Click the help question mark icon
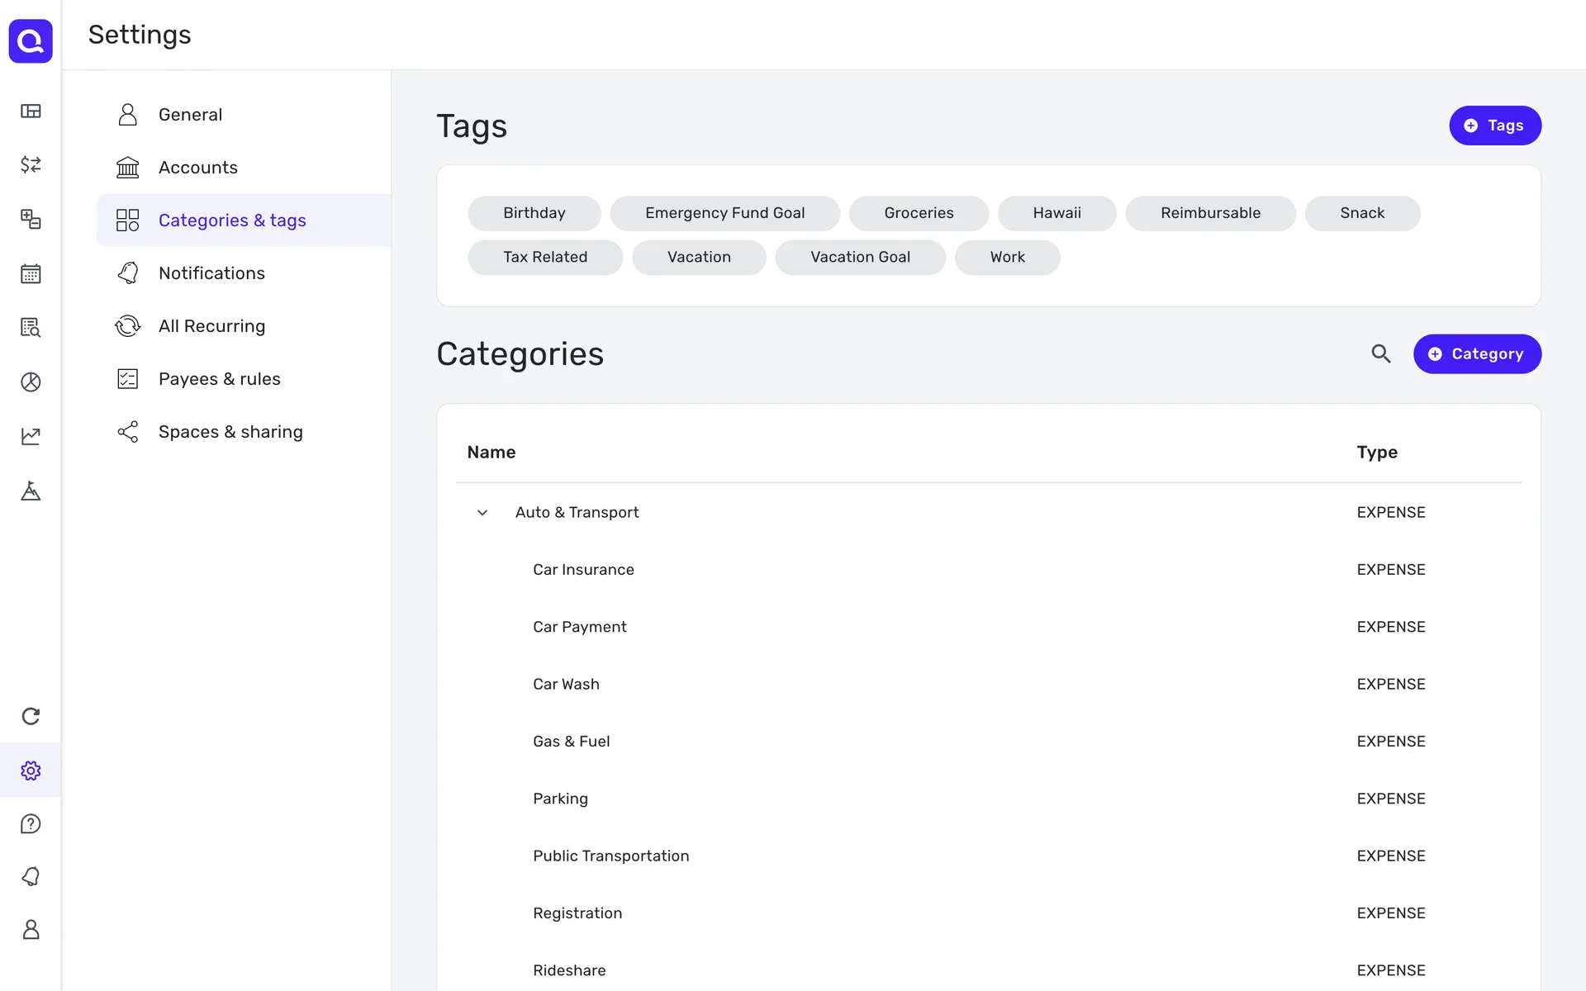Viewport: 1586px width, 991px height. [x=31, y=824]
